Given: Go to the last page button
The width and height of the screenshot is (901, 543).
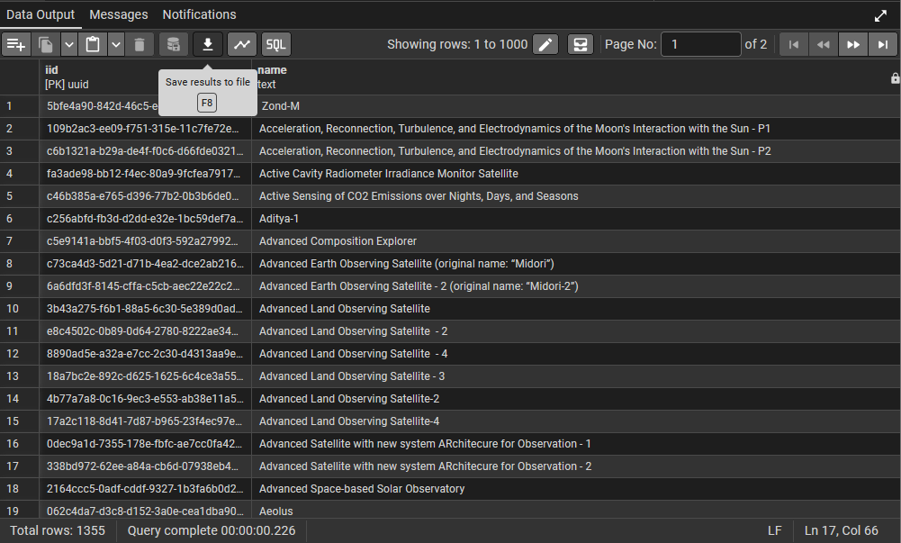Looking at the screenshot, I should (883, 44).
